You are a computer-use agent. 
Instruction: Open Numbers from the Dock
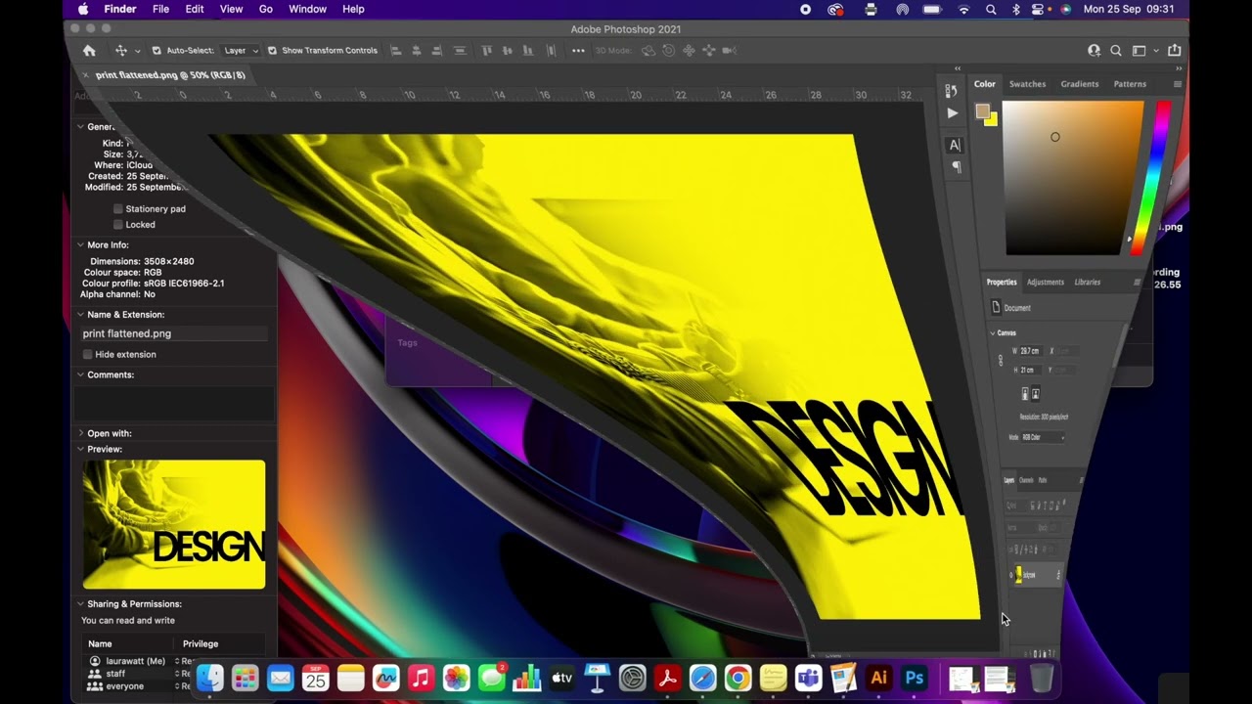coord(526,678)
